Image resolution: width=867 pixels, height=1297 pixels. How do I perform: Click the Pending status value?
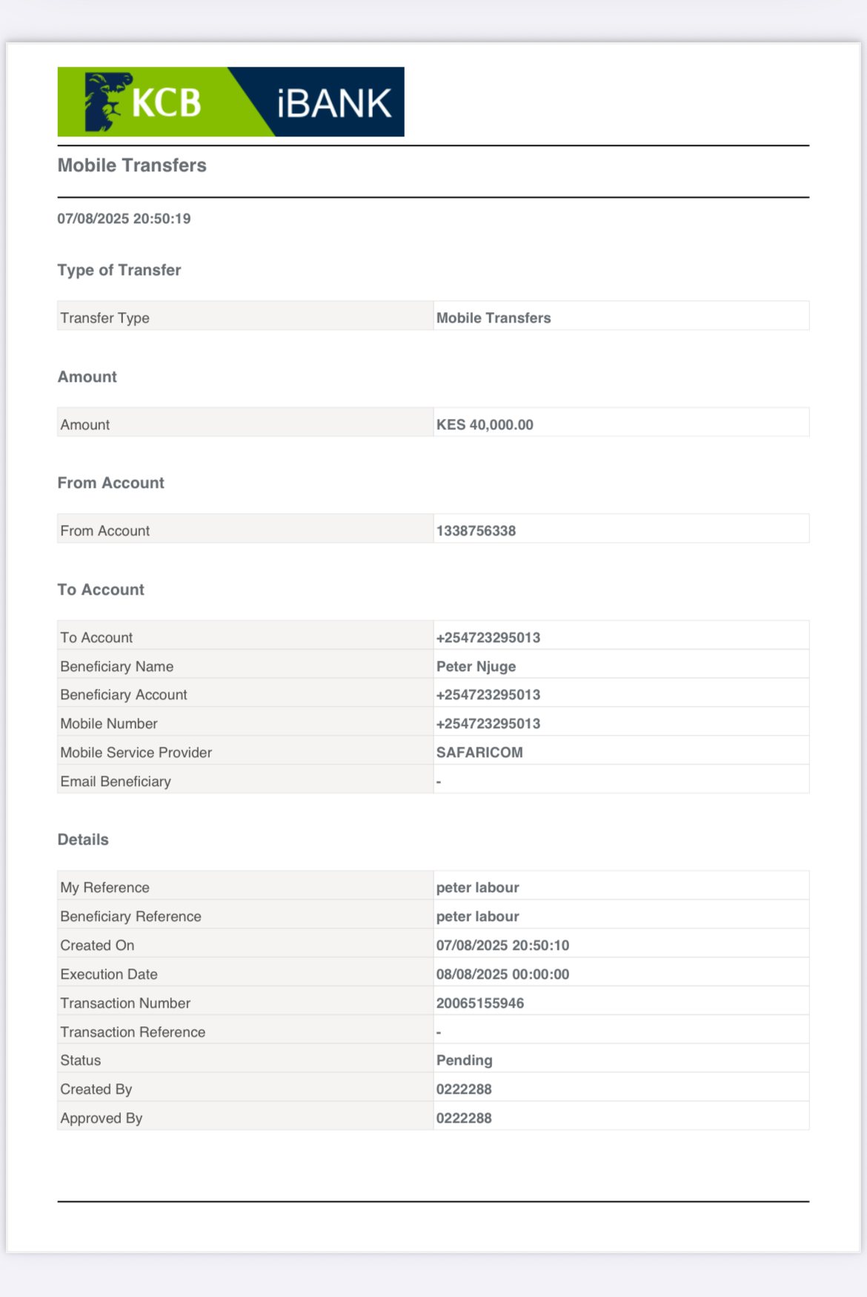click(464, 1060)
